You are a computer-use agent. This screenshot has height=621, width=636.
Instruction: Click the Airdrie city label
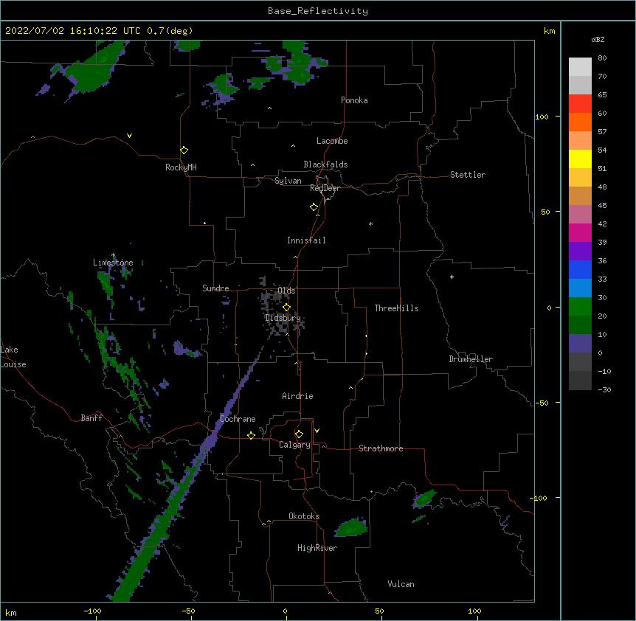(x=297, y=396)
